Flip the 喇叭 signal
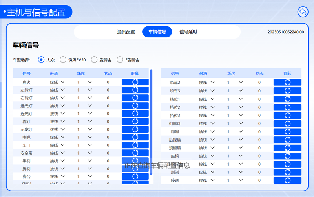The width and height of the screenshot is (314, 197). coord(135,137)
